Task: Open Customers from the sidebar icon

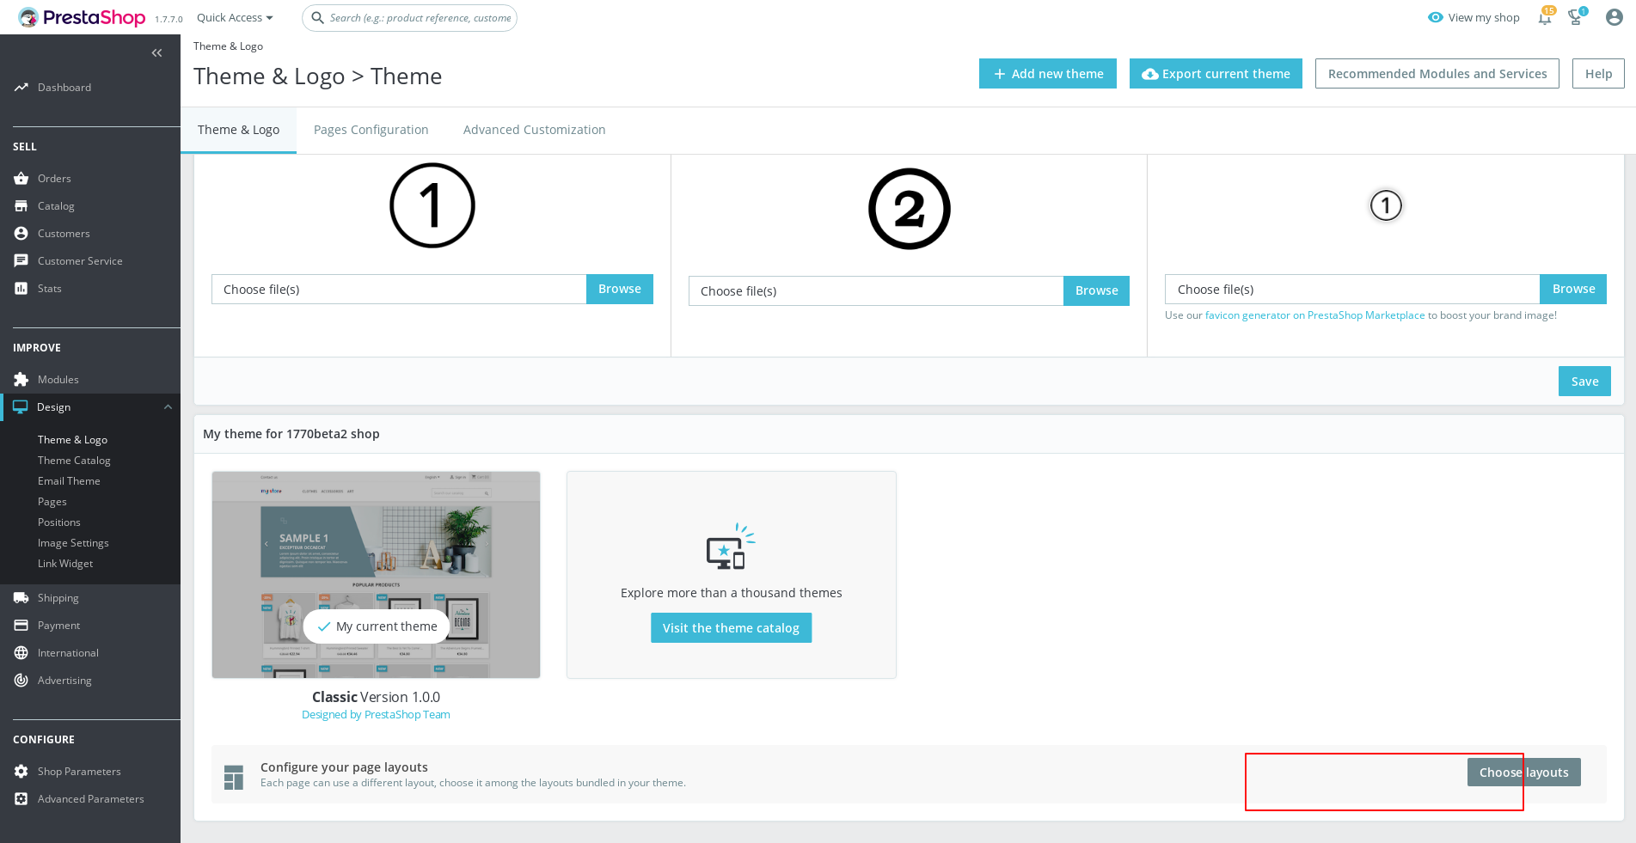Action: click(x=21, y=233)
